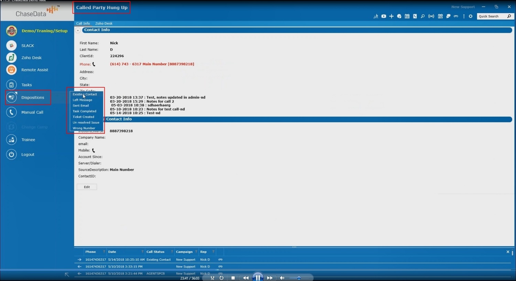Open the calendar with dollar icon
Image resolution: width=516 pixels, height=281 pixels.
440,16
